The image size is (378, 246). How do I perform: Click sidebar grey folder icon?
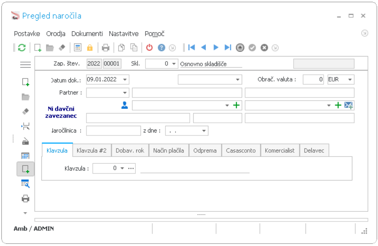26,97
